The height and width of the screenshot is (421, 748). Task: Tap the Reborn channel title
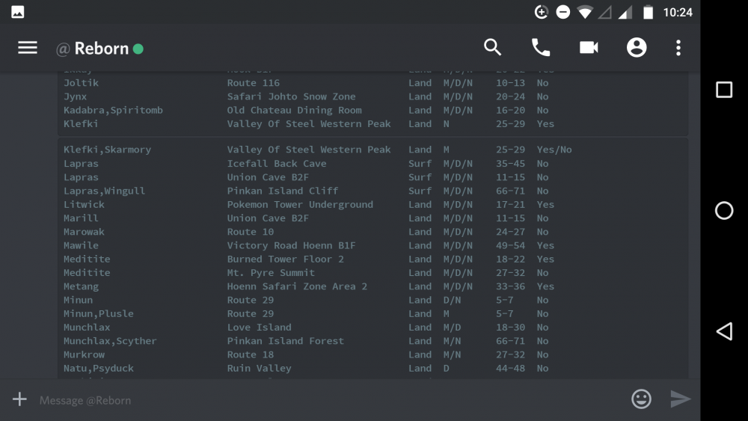(x=101, y=49)
